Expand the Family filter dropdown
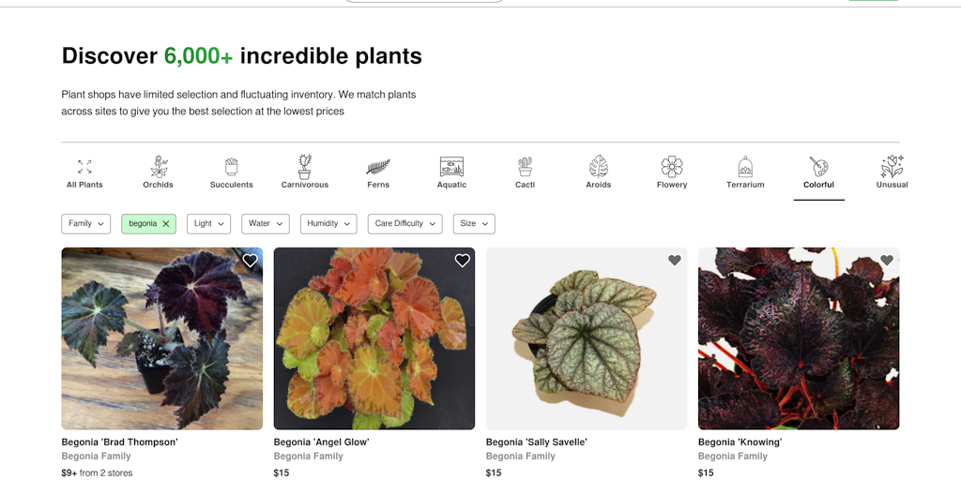This screenshot has width=961, height=480. pos(86,224)
